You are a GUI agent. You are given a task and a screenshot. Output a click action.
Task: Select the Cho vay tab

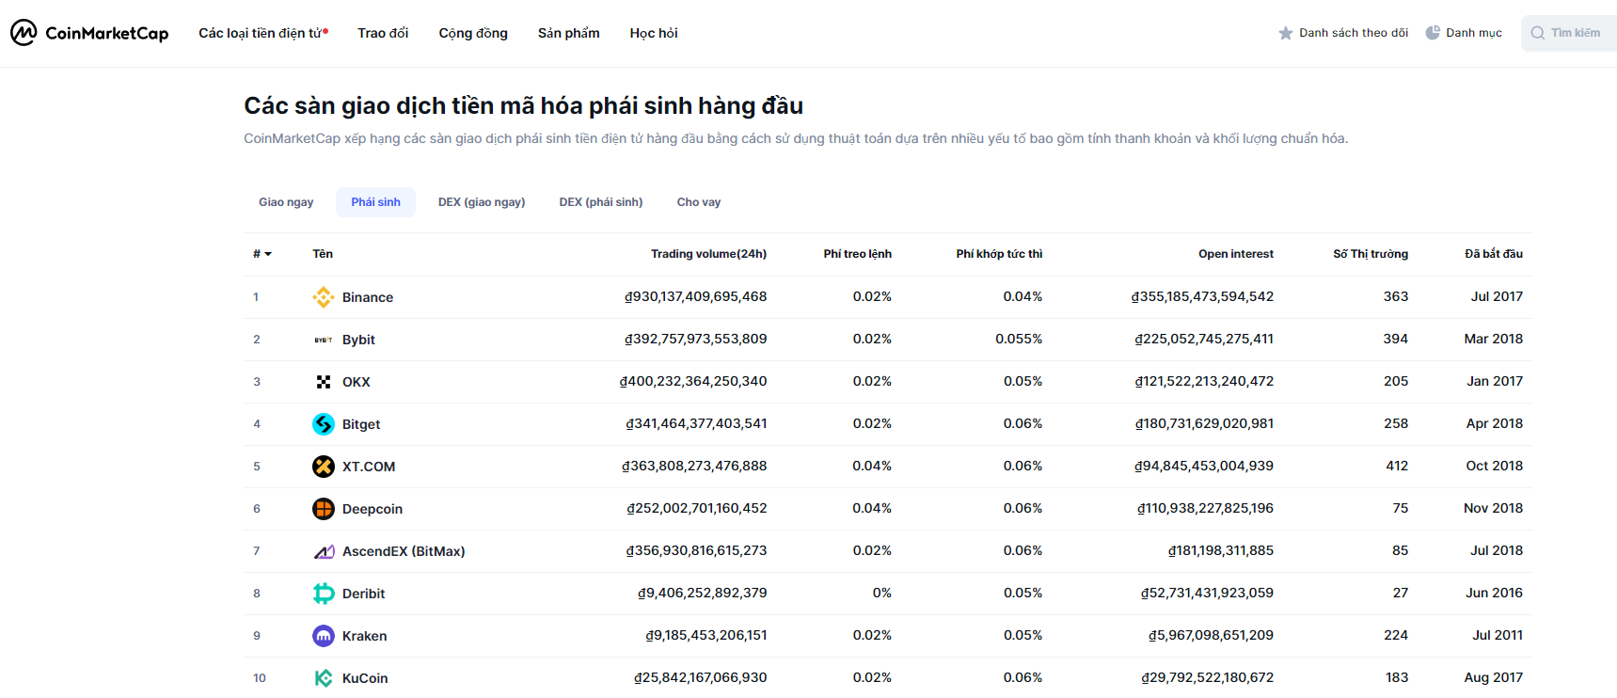[698, 200]
